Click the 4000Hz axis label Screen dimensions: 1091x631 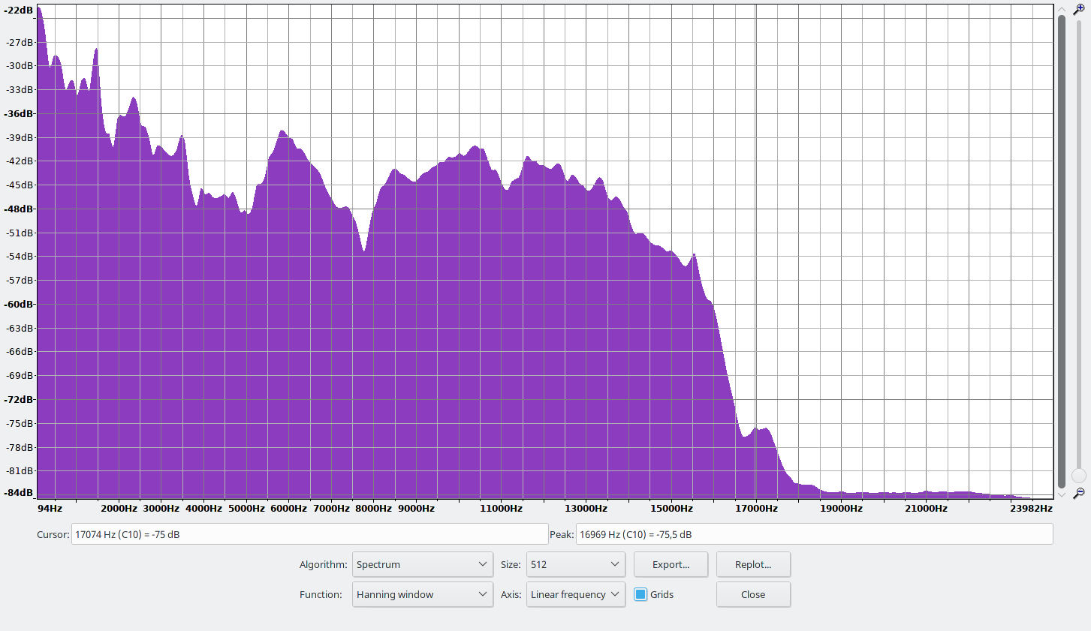click(x=204, y=508)
